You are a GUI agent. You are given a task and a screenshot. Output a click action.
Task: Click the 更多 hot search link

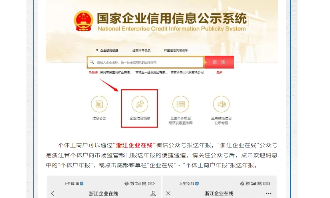[x=219, y=73]
